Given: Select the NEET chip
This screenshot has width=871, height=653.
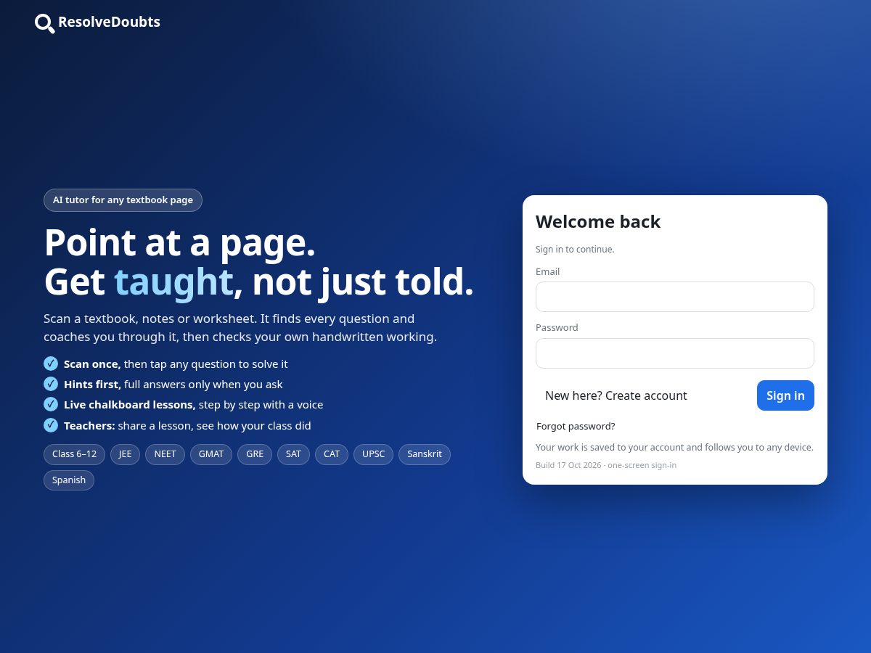Looking at the screenshot, I should point(165,454).
